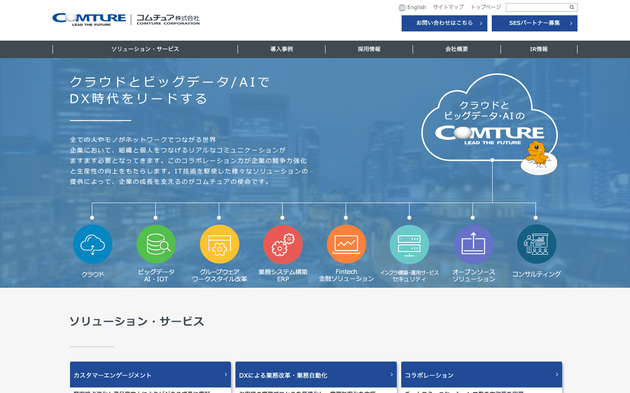Click the グループウェア ワークスタイル改革 yellow icon

[220, 244]
